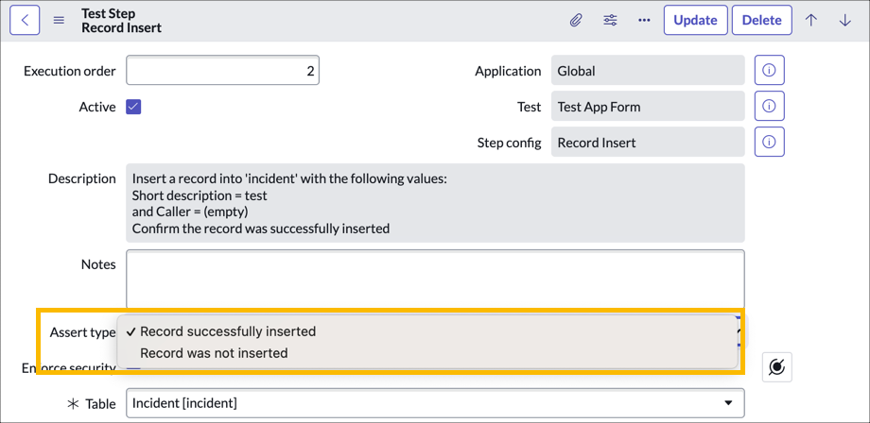The height and width of the screenshot is (423, 870).
Task: Show info for the Step config field
Action: [x=769, y=143]
